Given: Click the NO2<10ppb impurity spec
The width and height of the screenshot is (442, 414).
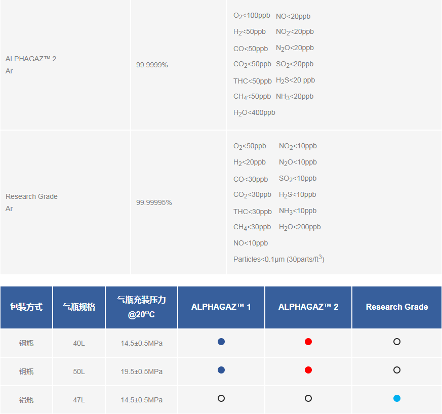Looking at the screenshot, I should pyautogui.click(x=298, y=146).
